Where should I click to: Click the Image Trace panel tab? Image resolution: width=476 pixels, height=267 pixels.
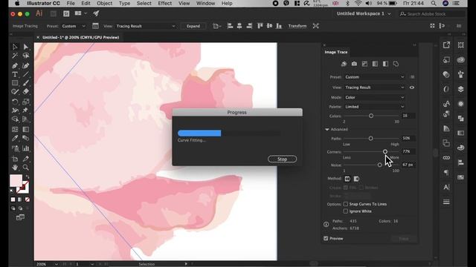(335, 52)
